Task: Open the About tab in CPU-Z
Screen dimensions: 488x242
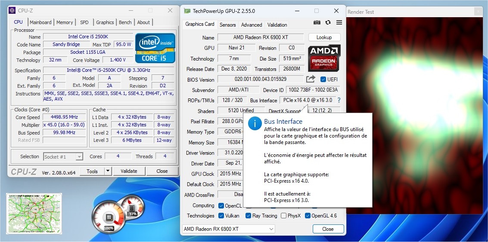Action: [143, 22]
